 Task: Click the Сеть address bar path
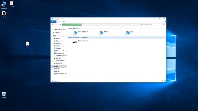coord(67,25)
